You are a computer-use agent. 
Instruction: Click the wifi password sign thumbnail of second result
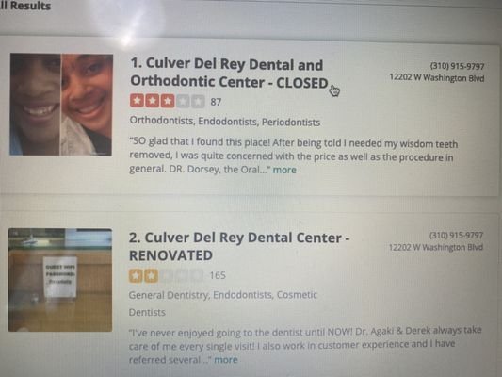[x=60, y=280]
